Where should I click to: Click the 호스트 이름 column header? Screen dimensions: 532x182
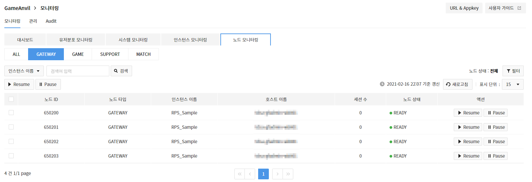coord(276,99)
